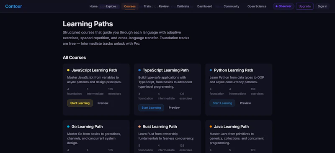Click the blue Python dot icon
The height and width of the screenshot is (153, 335).
[211, 70]
